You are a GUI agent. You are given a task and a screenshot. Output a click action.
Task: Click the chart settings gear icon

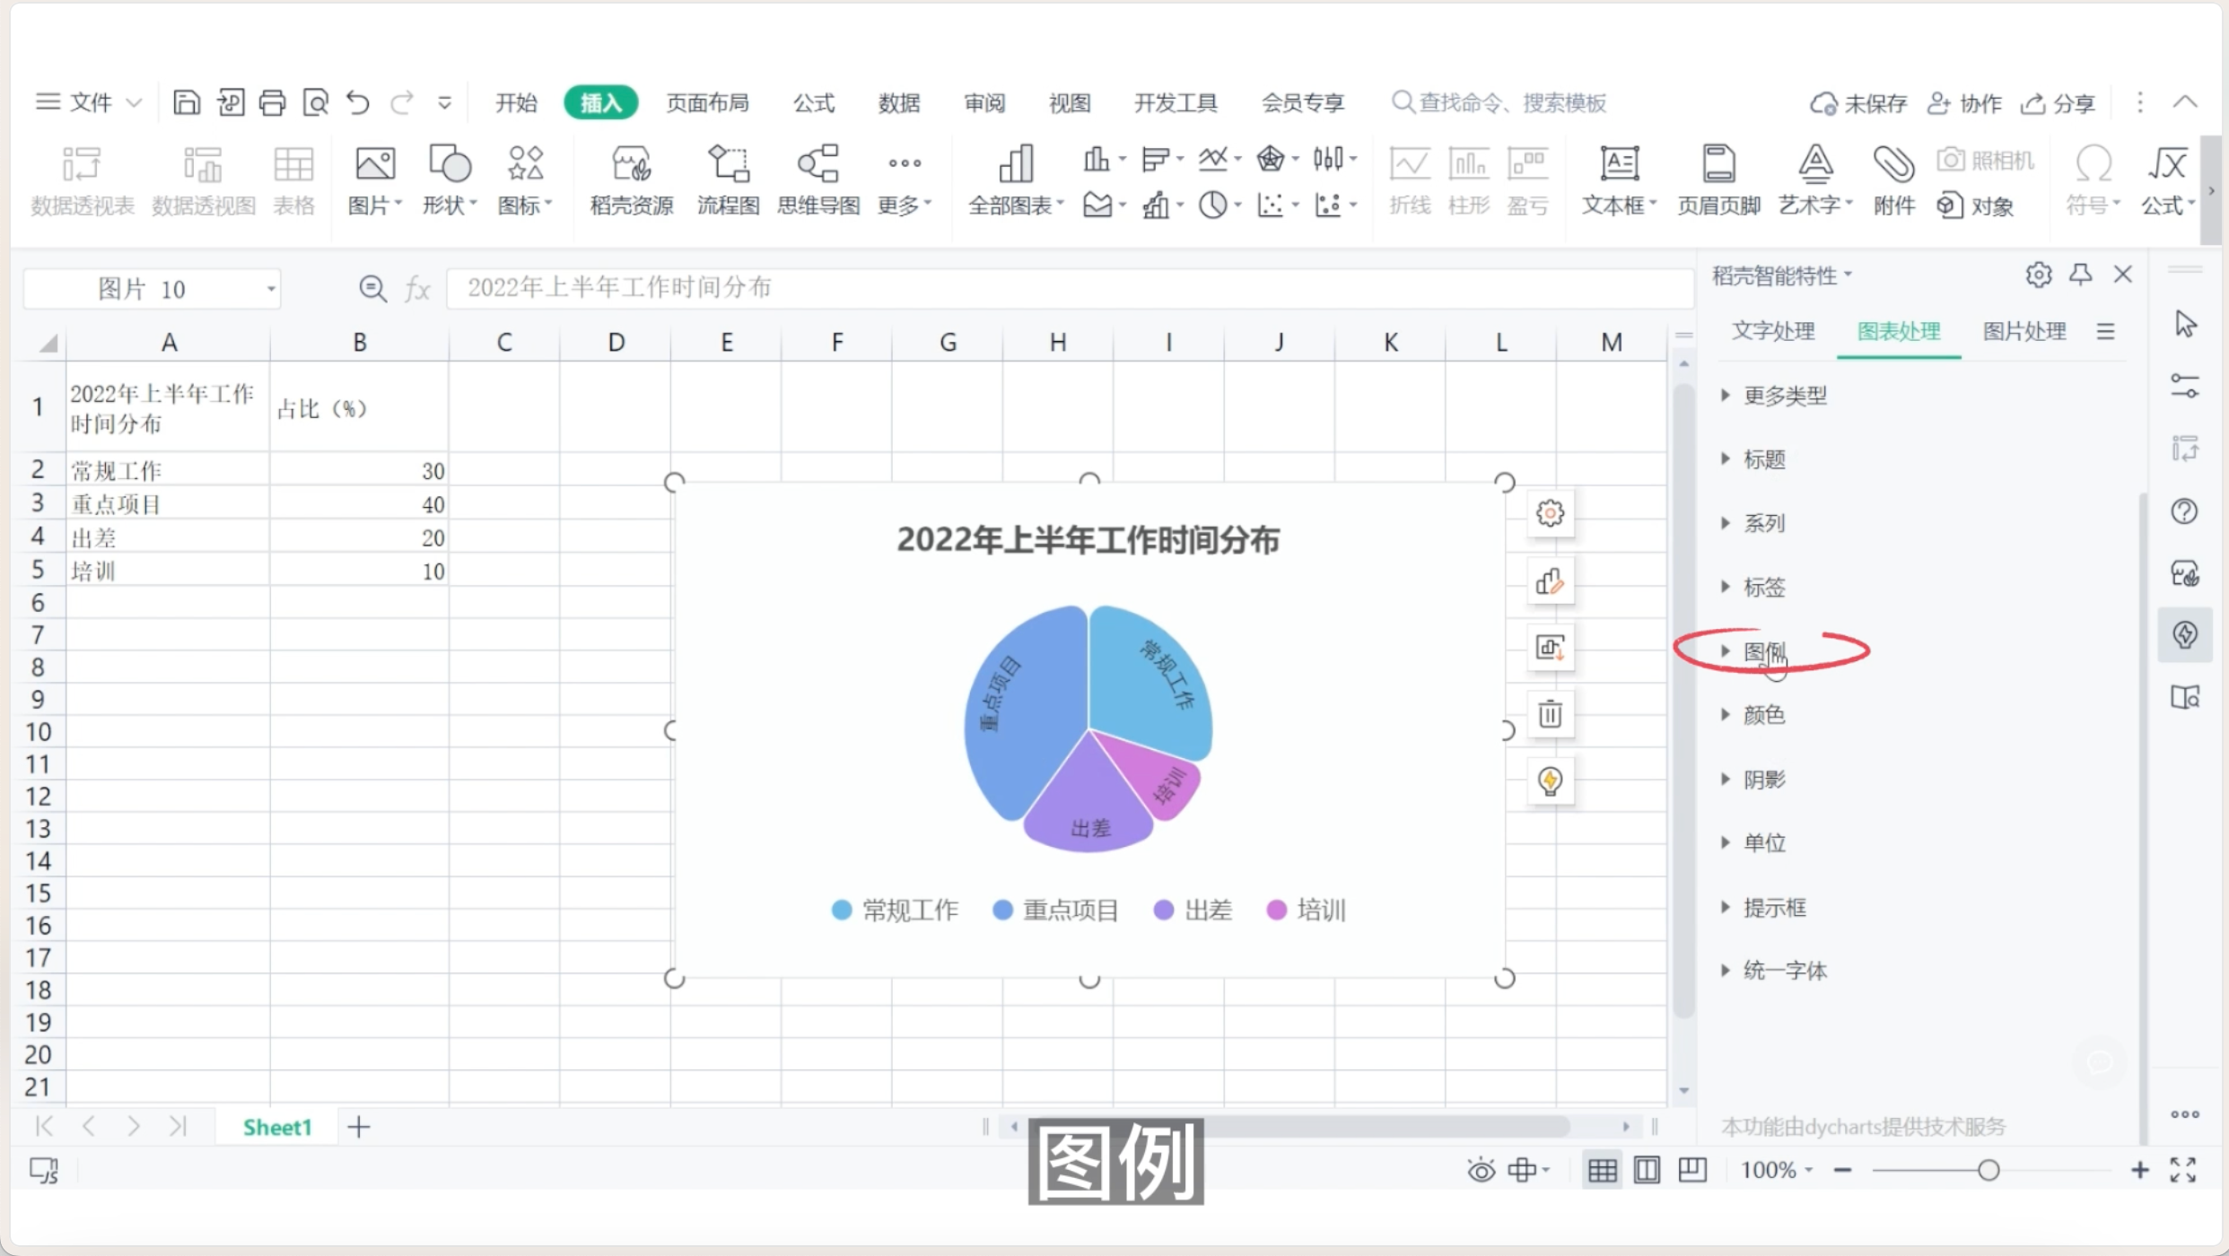coord(1551,513)
